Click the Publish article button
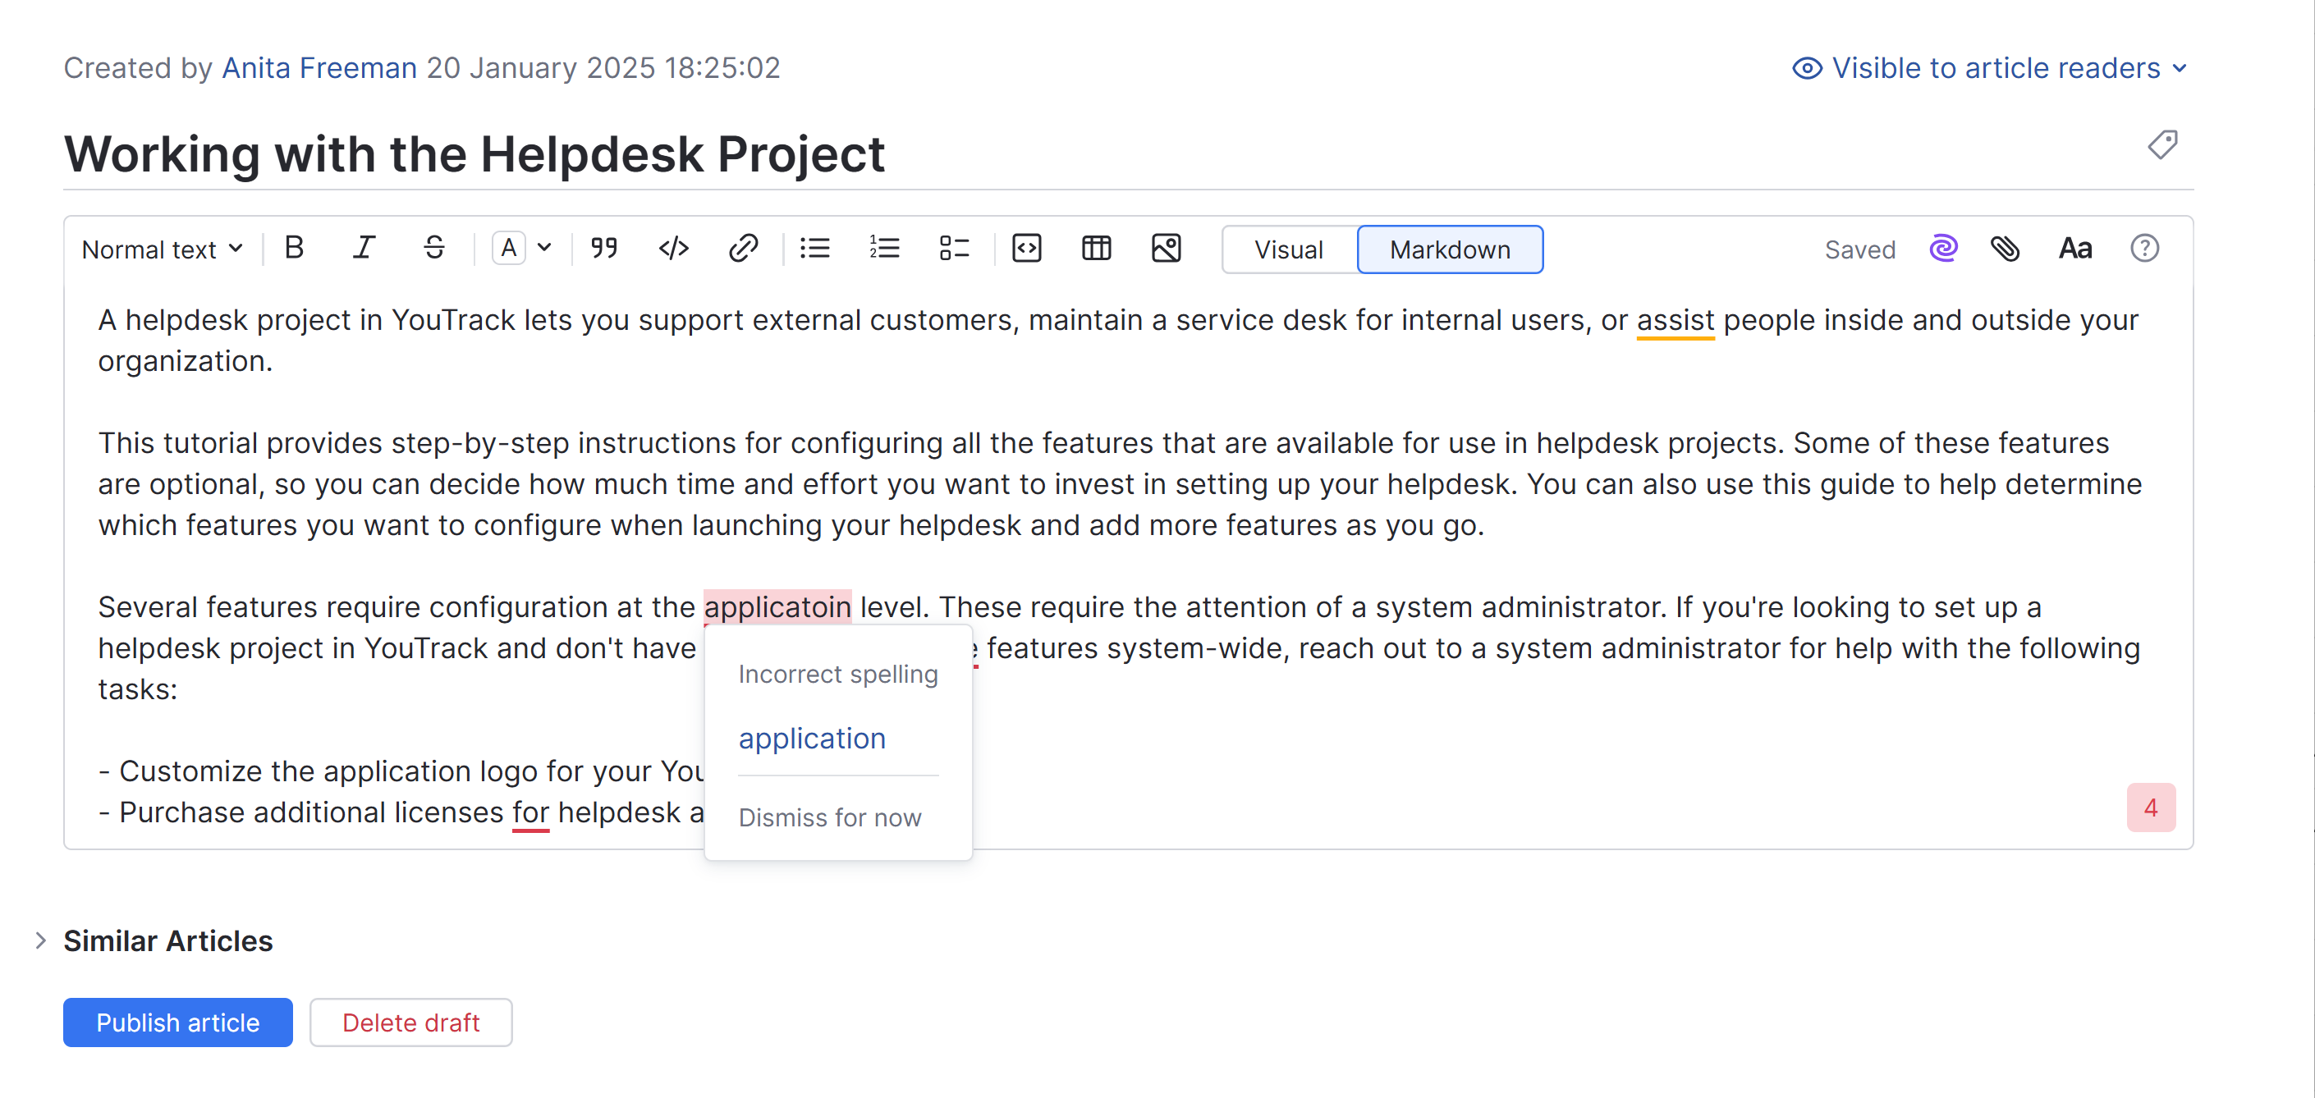The width and height of the screenshot is (2315, 1098). point(177,1022)
